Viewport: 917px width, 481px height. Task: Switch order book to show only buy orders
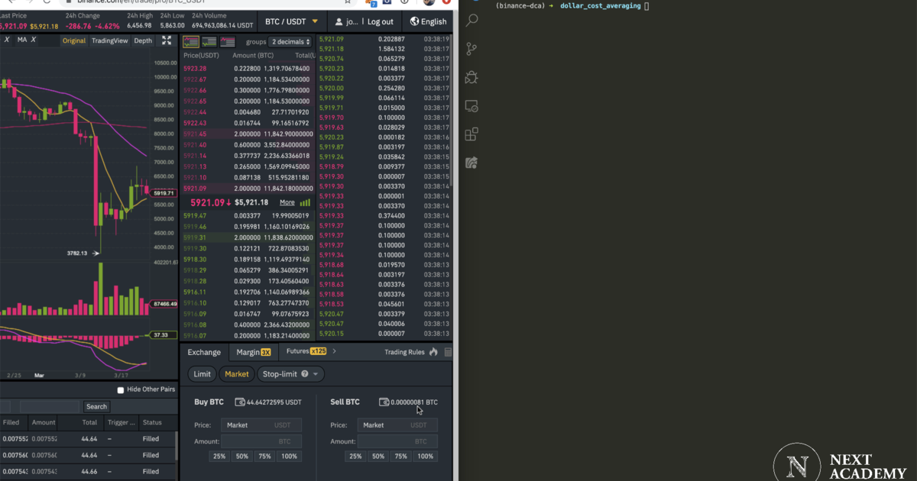tap(209, 41)
